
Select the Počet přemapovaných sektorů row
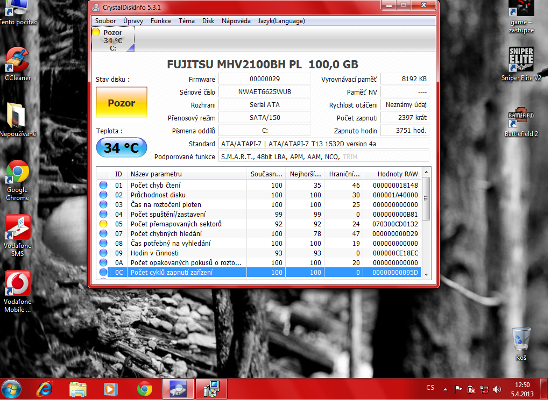click(259, 224)
